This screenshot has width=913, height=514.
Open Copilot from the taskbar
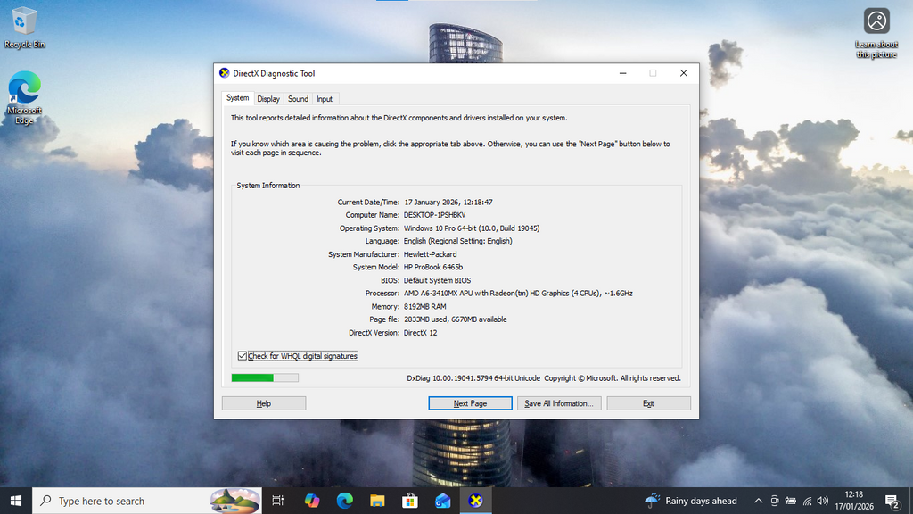coord(311,501)
